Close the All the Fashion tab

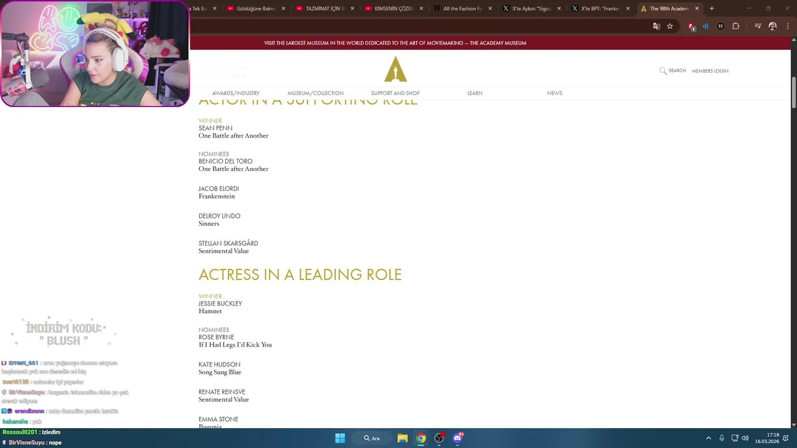coord(490,9)
